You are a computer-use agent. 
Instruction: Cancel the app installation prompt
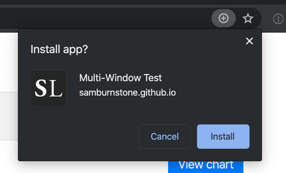165,137
